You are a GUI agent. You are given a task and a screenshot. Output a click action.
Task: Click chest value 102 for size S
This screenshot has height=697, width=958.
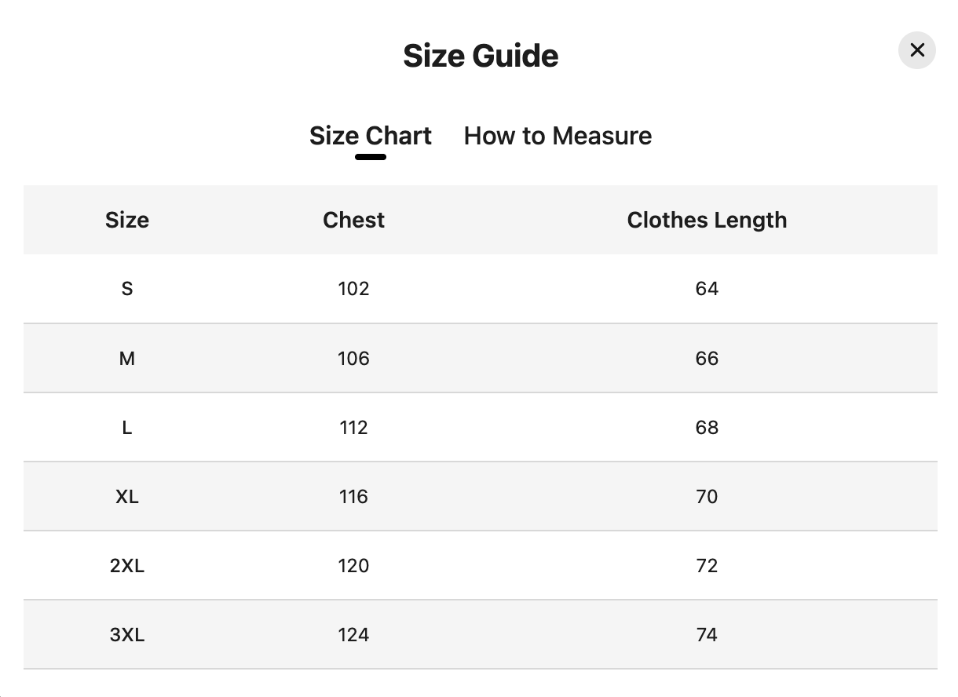tap(353, 289)
